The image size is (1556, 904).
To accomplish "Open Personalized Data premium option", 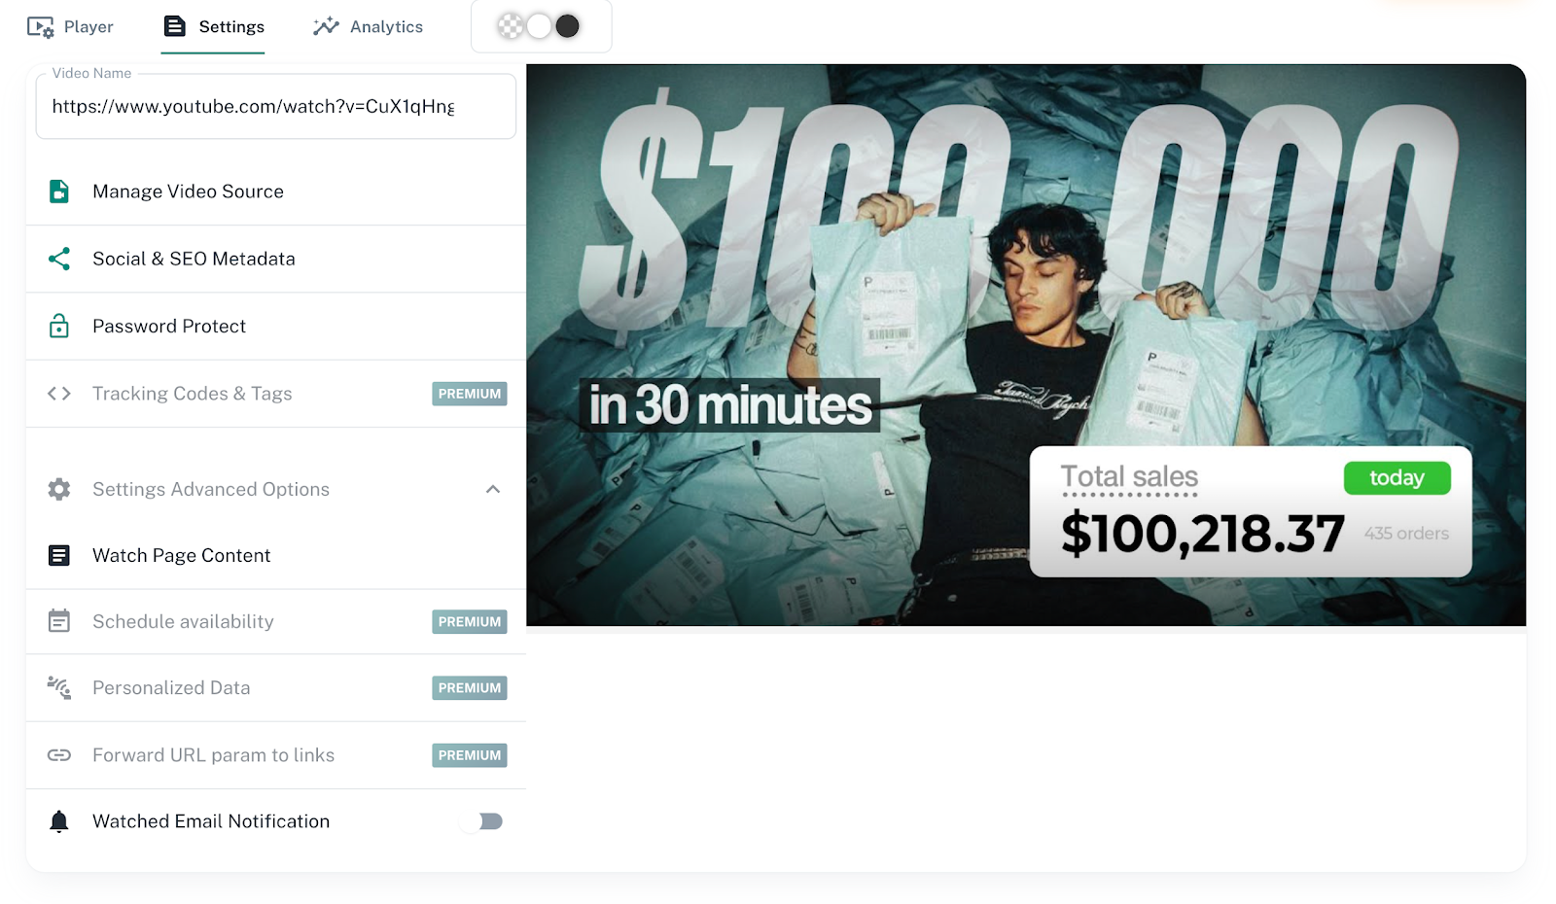I will tap(276, 688).
